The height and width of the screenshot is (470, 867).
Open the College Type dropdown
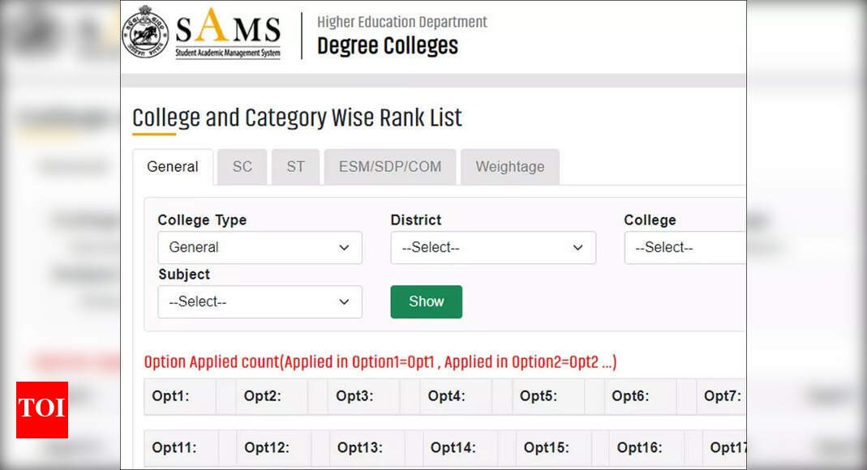pos(260,247)
